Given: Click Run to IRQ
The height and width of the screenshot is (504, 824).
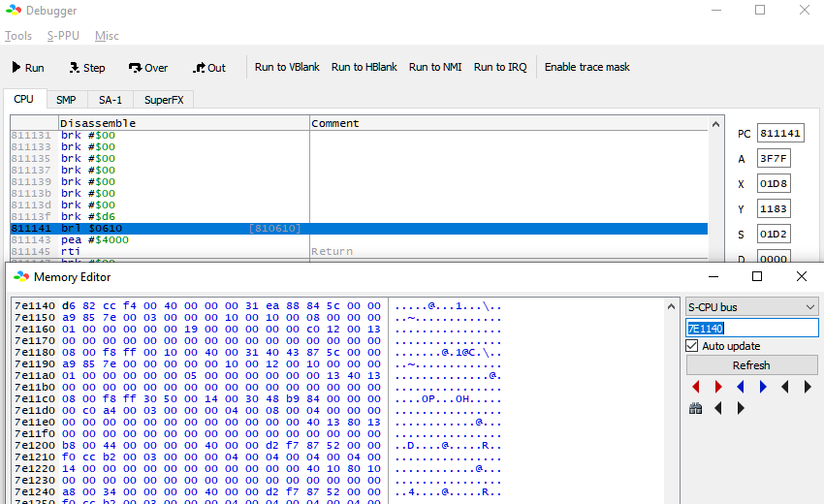Looking at the screenshot, I should 500,67.
